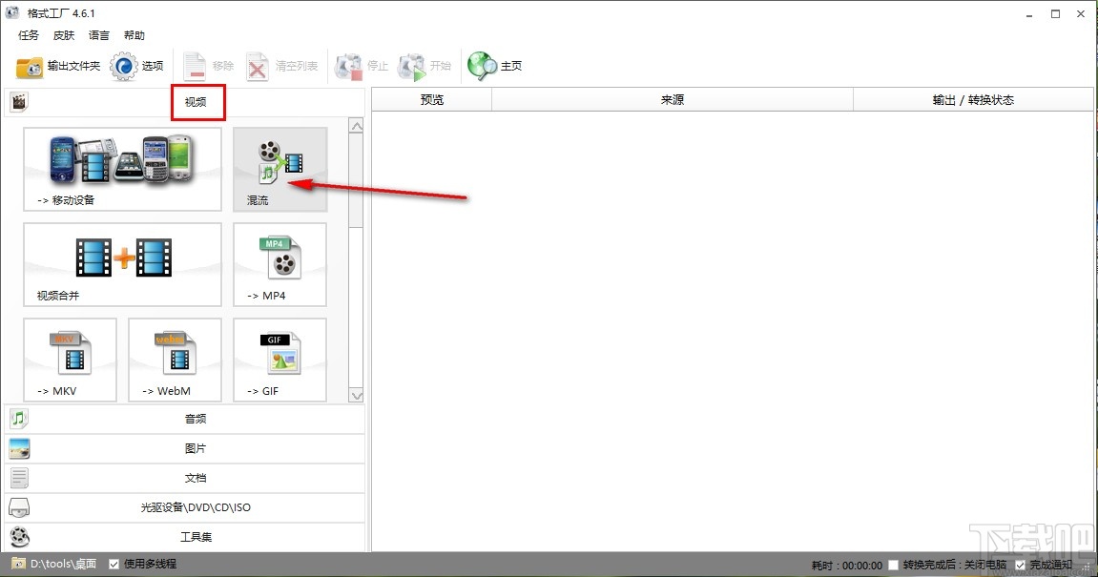Click the status bar folder icon
The height and width of the screenshot is (577, 1098).
tap(18, 564)
